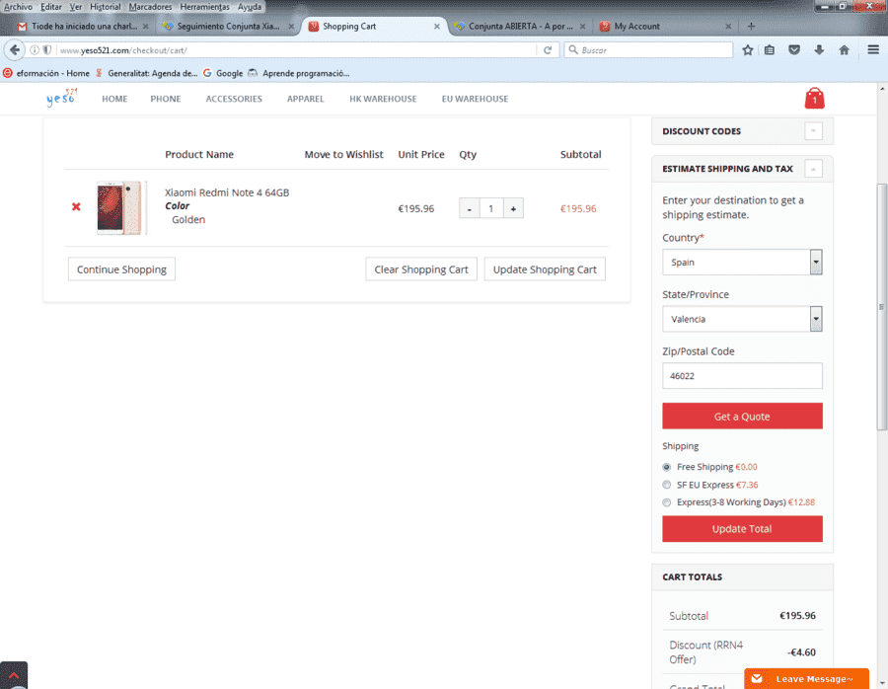Select the SF EU Express €7.36 option

click(x=667, y=485)
